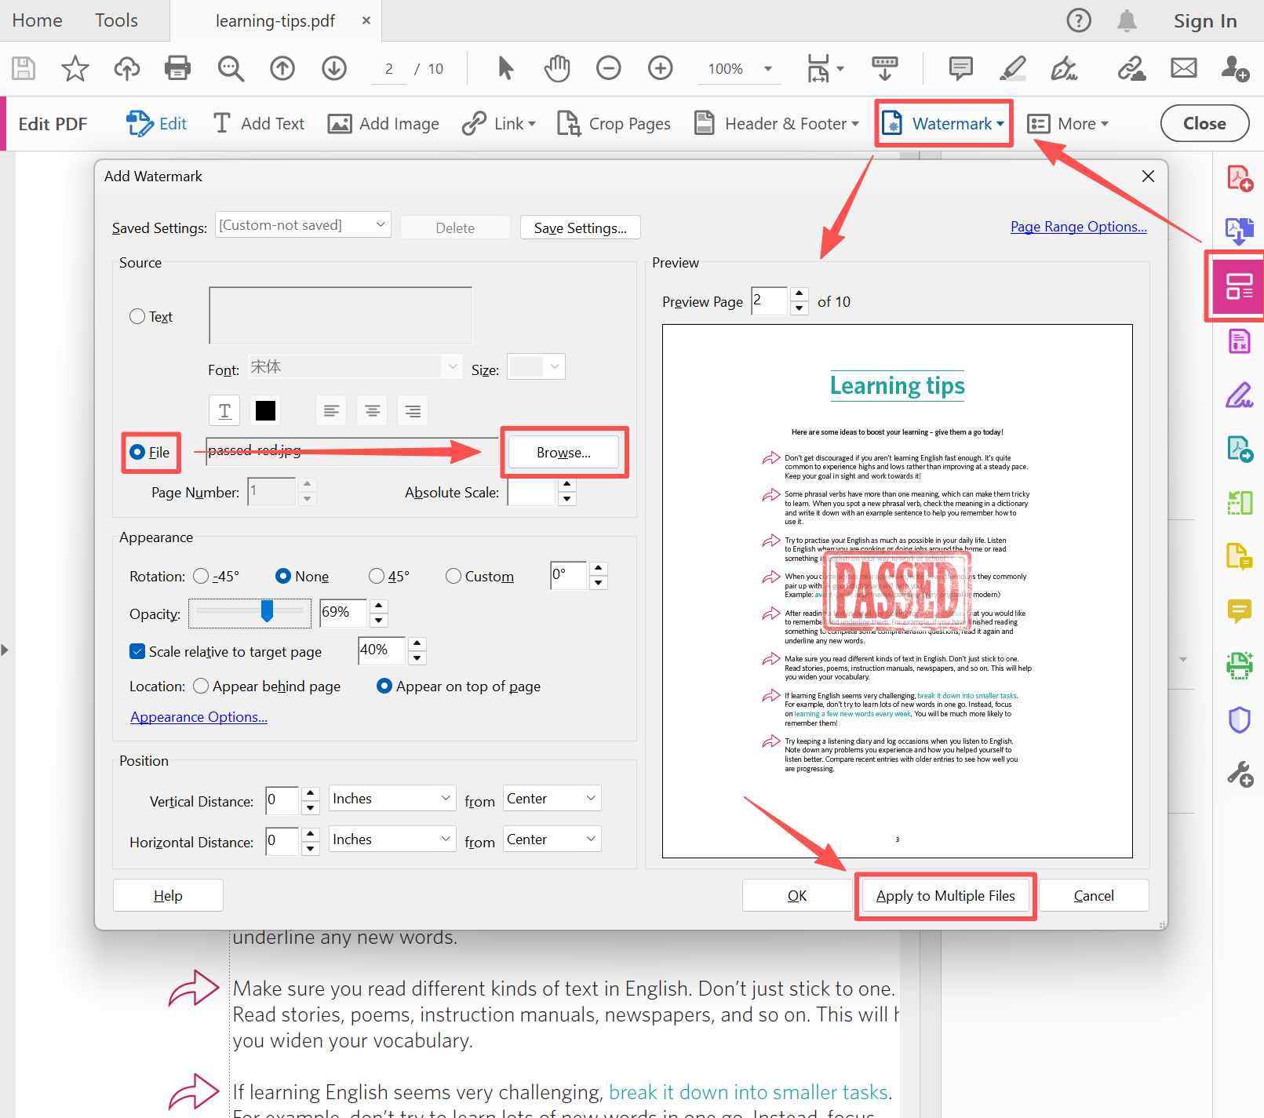Open the Watermark dropdown menu
Image resolution: width=1264 pixels, height=1118 pixels.
944,124
